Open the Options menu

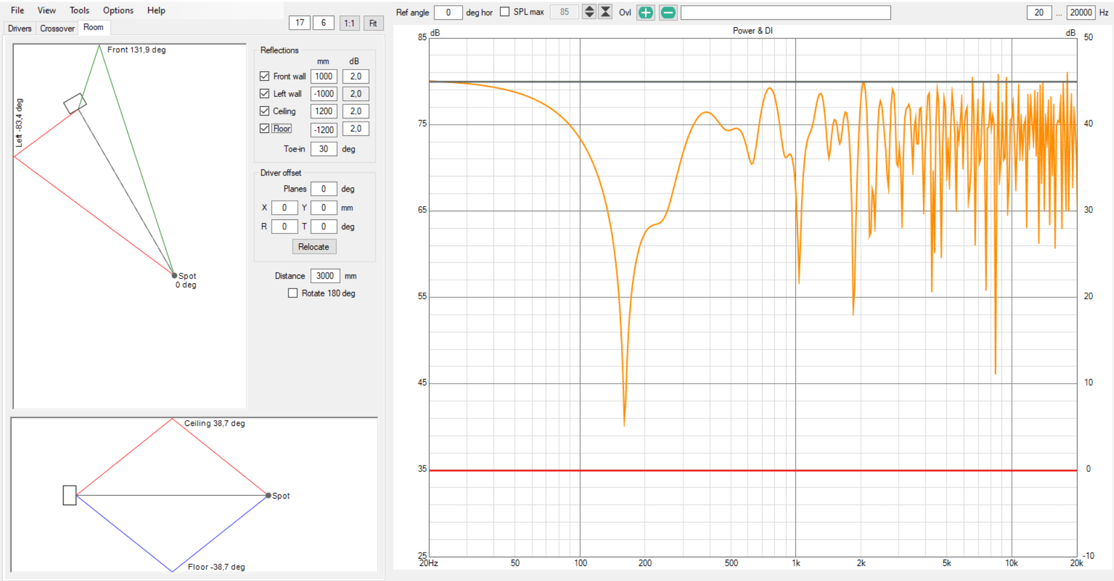tap(118, 10)
